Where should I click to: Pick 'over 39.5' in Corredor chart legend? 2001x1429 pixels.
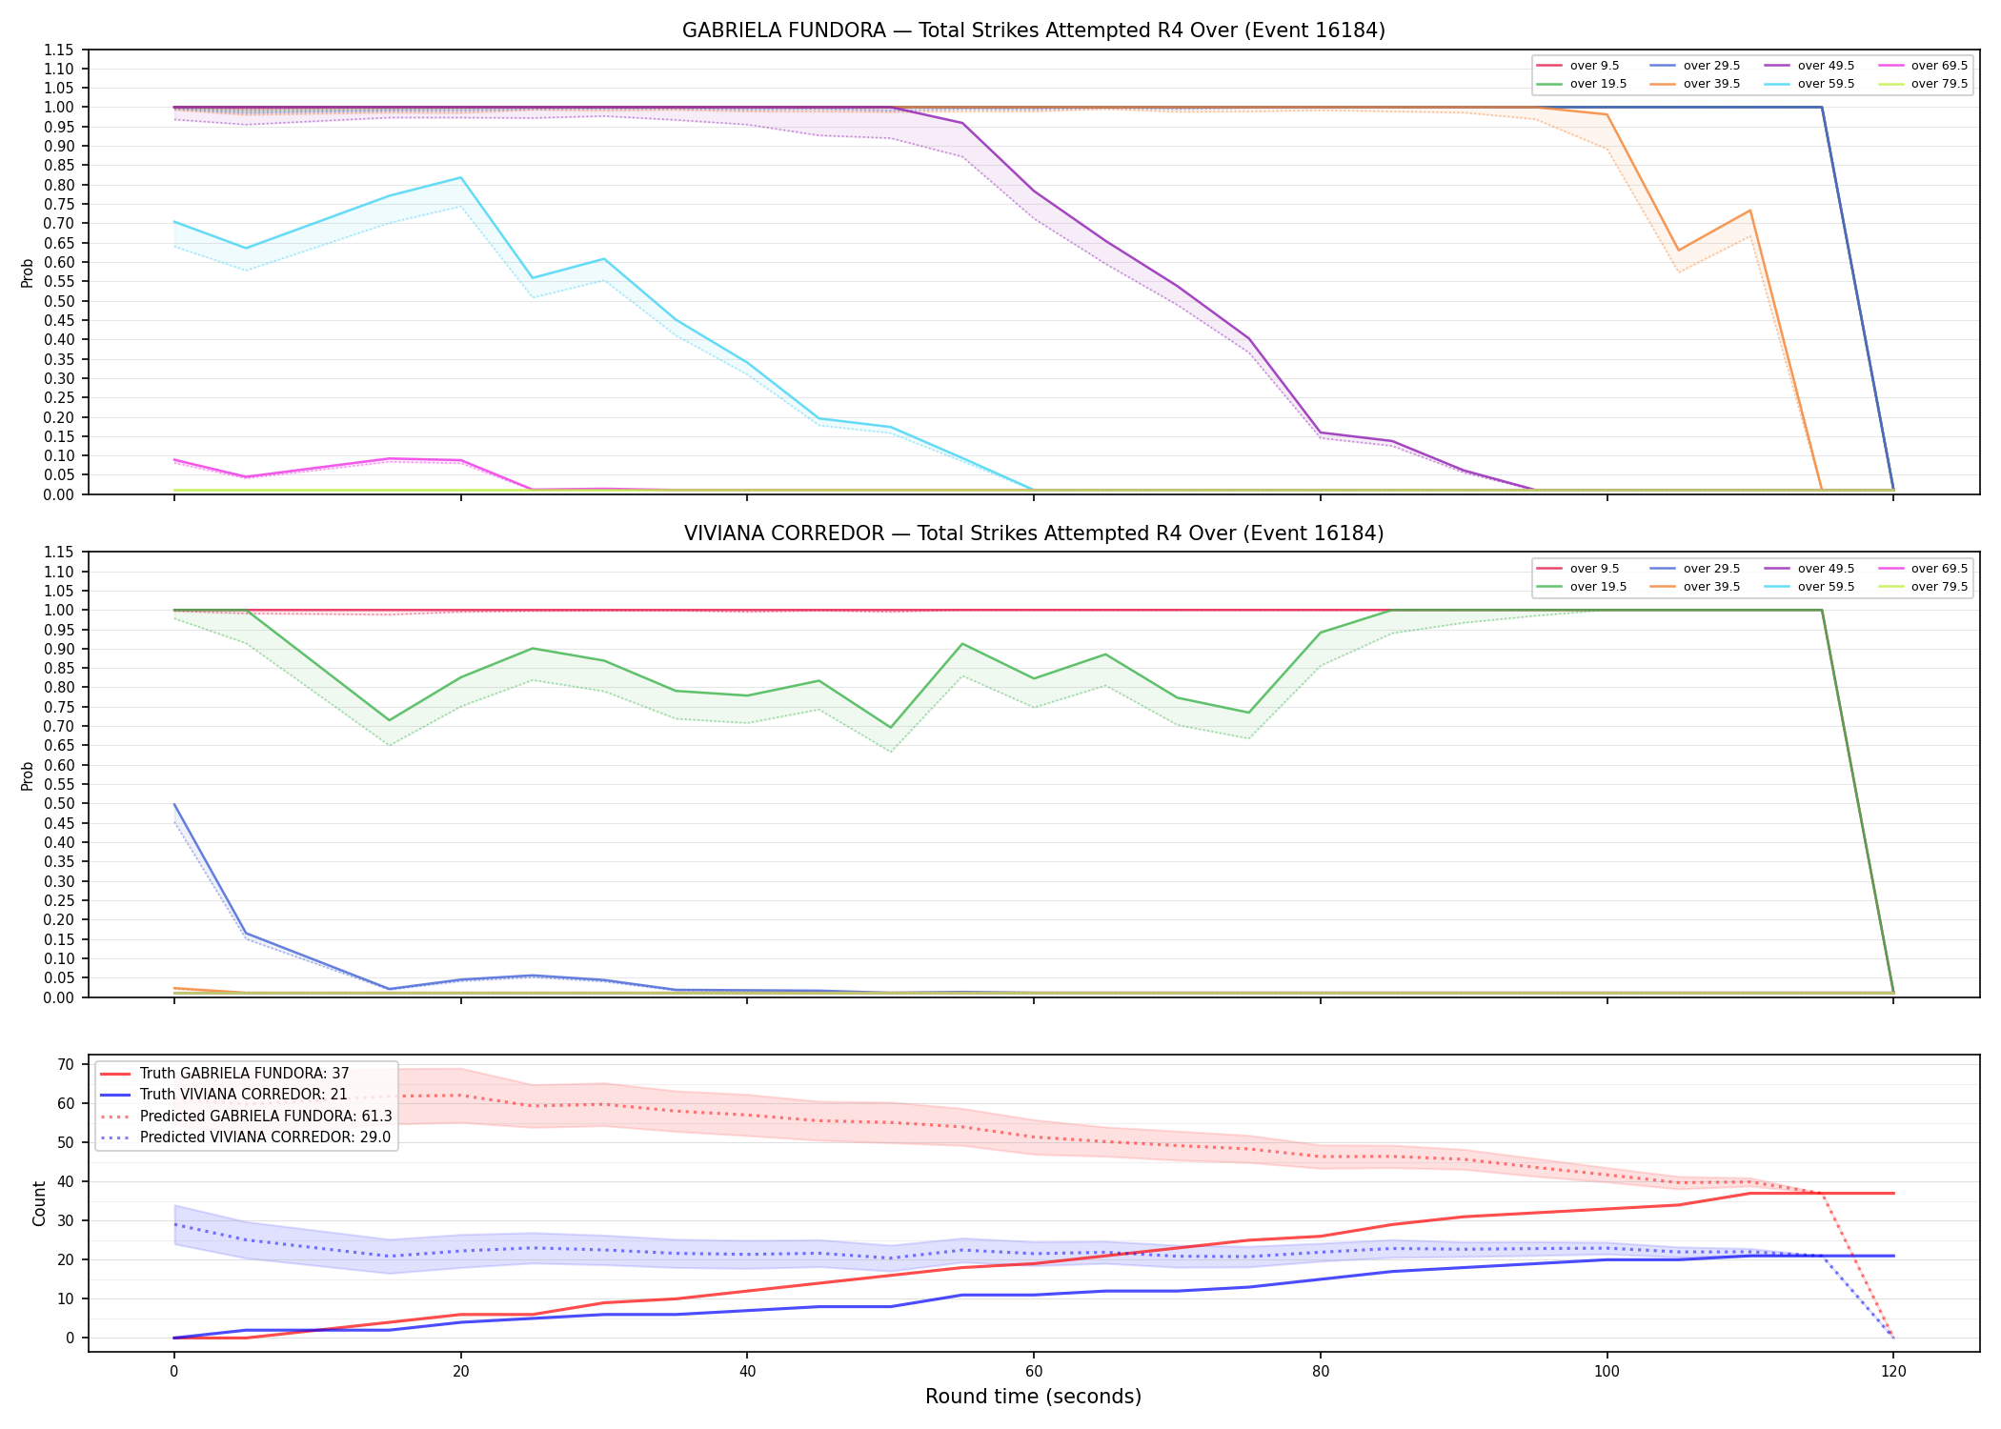[x=1695, y=587]
